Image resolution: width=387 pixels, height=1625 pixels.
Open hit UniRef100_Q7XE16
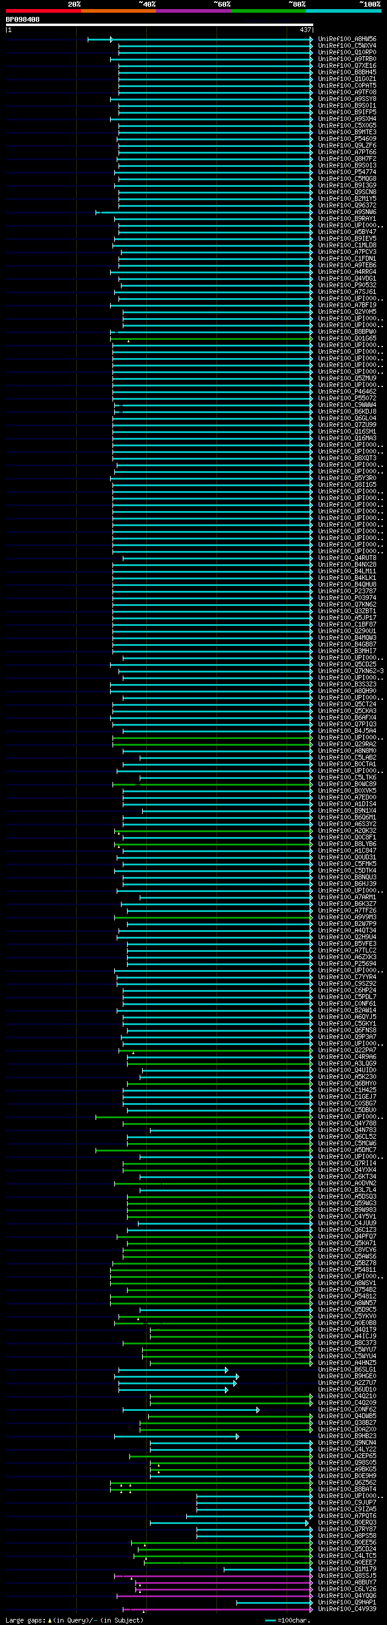click(347, 65)
